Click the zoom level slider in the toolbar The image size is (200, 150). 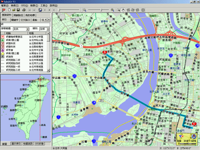[98, 10]
